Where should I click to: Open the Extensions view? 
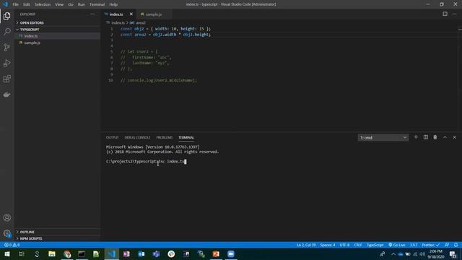pyautogui.click(x=7, y=79)
